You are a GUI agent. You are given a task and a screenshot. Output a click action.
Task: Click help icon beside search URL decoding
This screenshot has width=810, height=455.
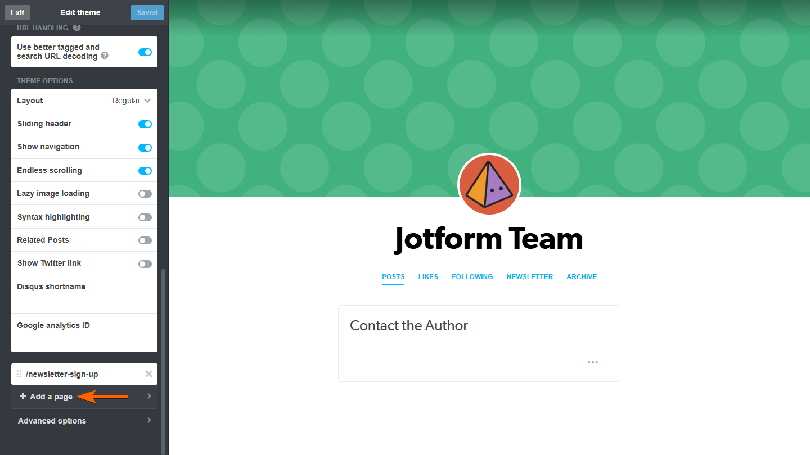click(105, 56)
